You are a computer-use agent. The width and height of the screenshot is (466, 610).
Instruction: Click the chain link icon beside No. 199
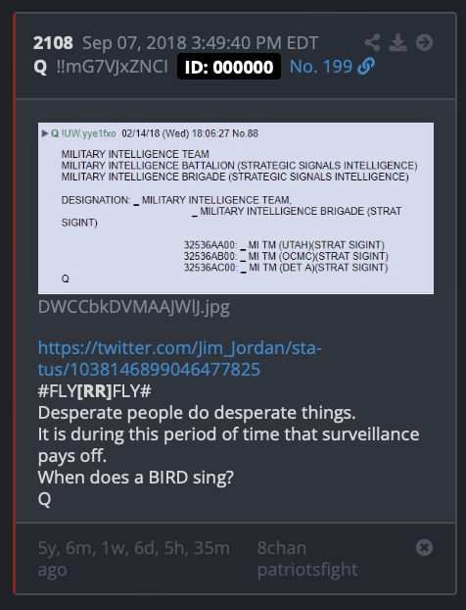(x=366, y=67)
